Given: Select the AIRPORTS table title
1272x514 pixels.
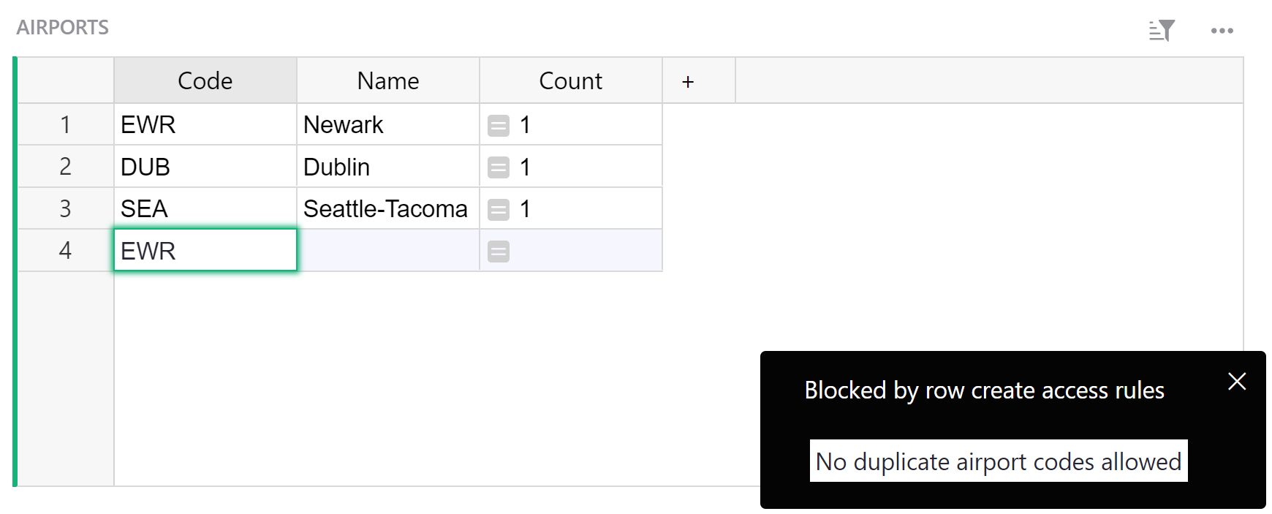Looking at the screenshot, I should click(63, 26).
